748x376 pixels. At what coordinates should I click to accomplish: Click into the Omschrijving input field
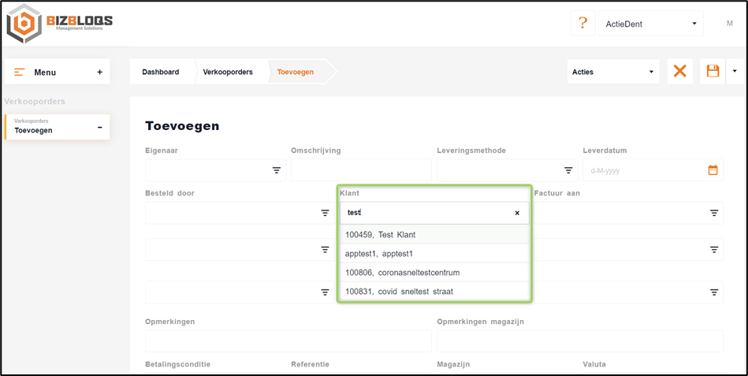(x=361, y=170)
